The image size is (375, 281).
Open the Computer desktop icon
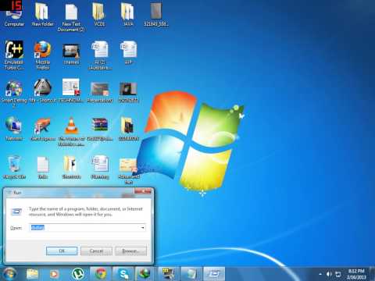click(14, 16)
